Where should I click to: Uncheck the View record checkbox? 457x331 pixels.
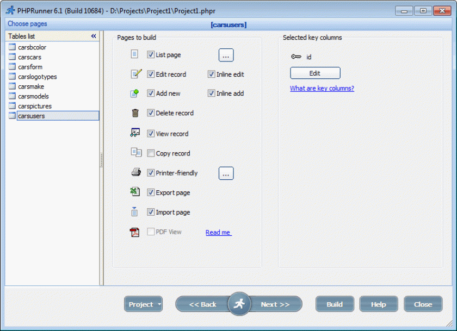151,134
